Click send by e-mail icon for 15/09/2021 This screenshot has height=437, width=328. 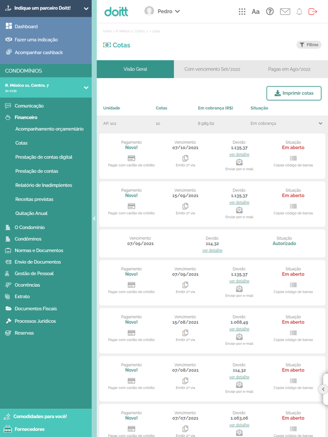click(239, 210)
